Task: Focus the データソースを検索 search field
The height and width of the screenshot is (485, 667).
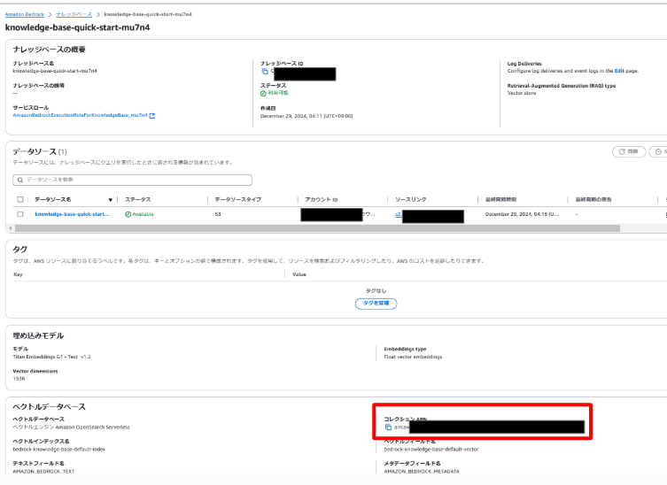Action: pyautogui.click(x=132, y=180)
